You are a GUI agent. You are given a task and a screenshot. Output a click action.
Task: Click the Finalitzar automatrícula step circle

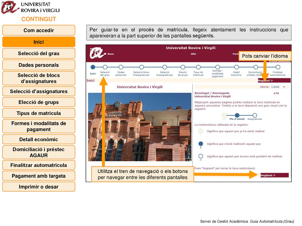(278, 67)
